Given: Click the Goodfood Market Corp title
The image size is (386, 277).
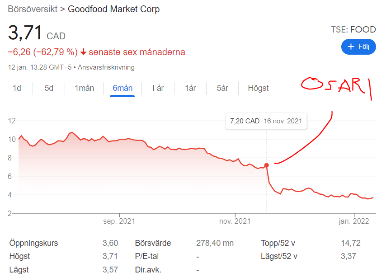Looking at the screenshot, I should pos(113,9).
